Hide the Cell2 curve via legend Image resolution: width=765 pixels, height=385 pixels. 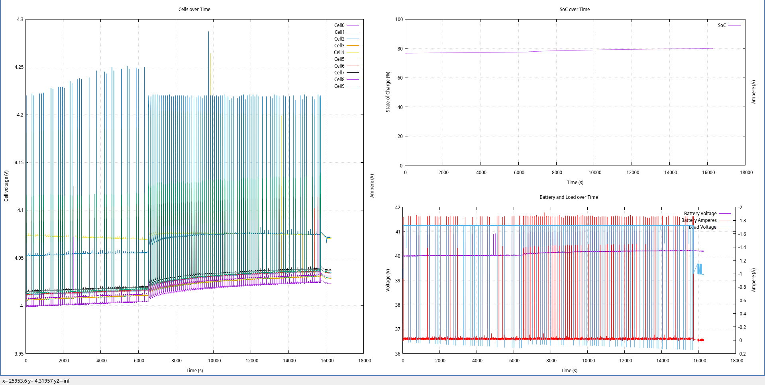[339, 39]
